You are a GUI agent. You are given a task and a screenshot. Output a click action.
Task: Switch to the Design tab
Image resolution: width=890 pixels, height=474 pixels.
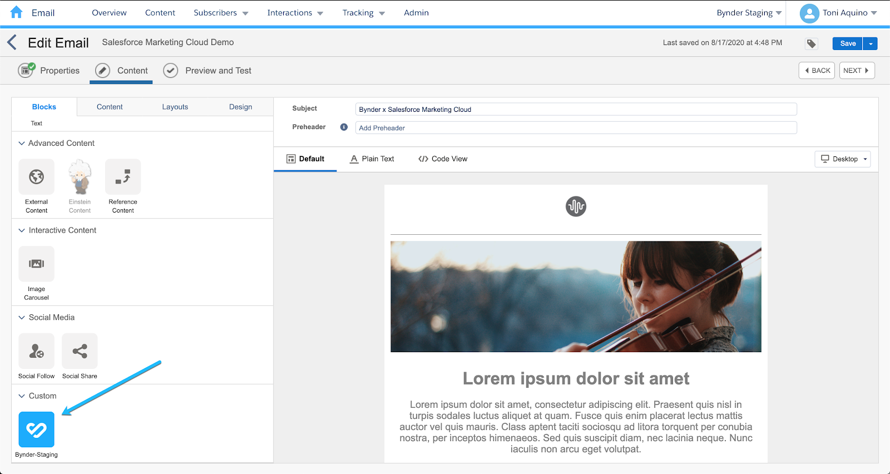point(241,107)
